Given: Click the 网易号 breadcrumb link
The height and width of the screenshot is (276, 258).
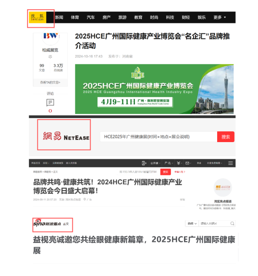Looking at the screenshot, I should point(48,172).
